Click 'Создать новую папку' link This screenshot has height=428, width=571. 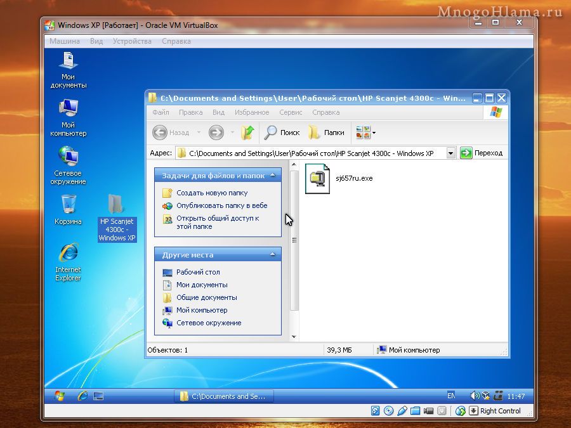(212, 193)
